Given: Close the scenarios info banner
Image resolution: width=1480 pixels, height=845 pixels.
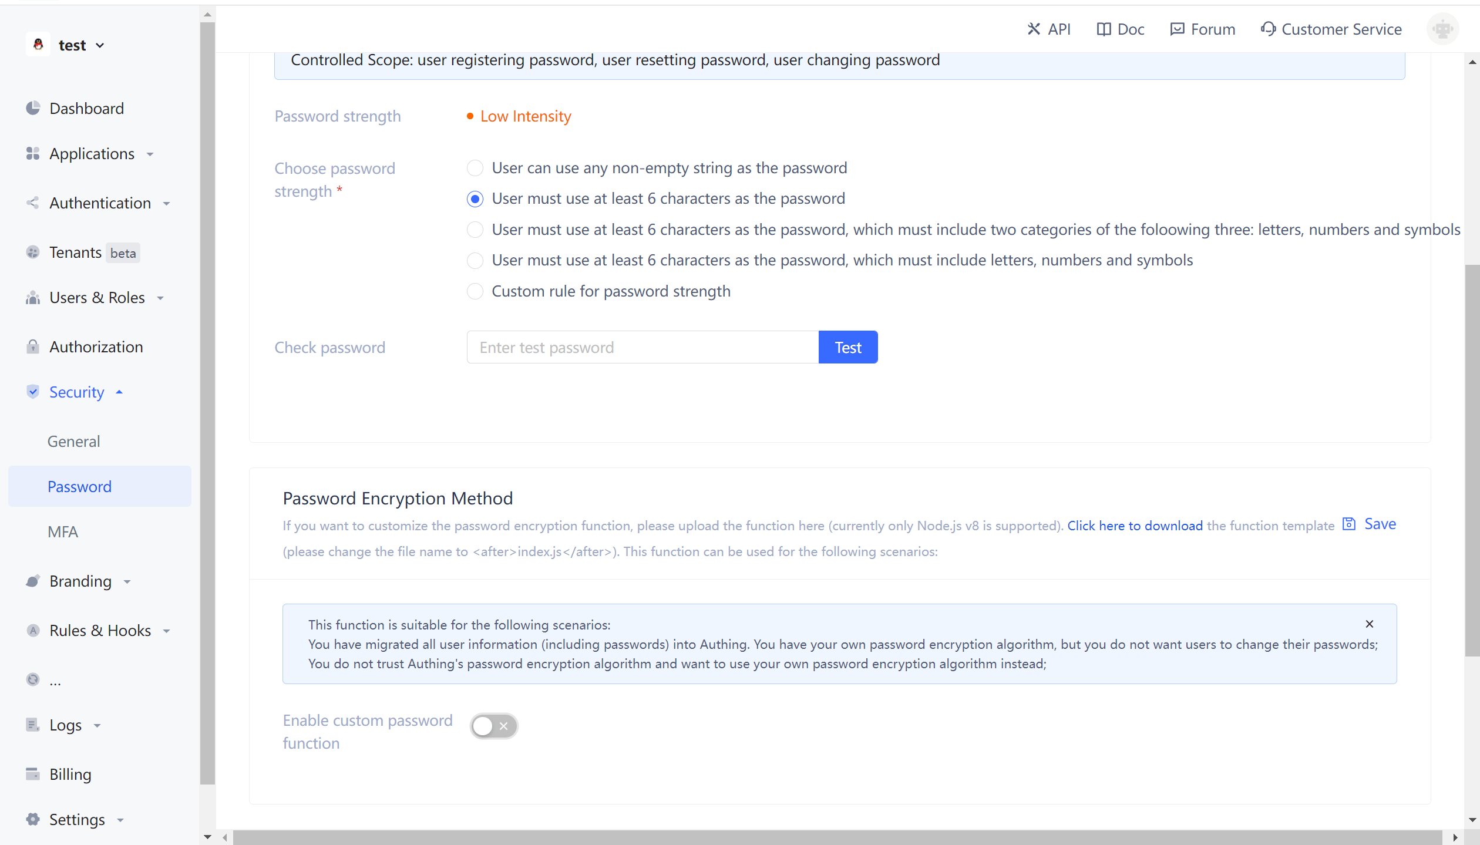Looking at the screenshot, I should tap(1369, 624).
